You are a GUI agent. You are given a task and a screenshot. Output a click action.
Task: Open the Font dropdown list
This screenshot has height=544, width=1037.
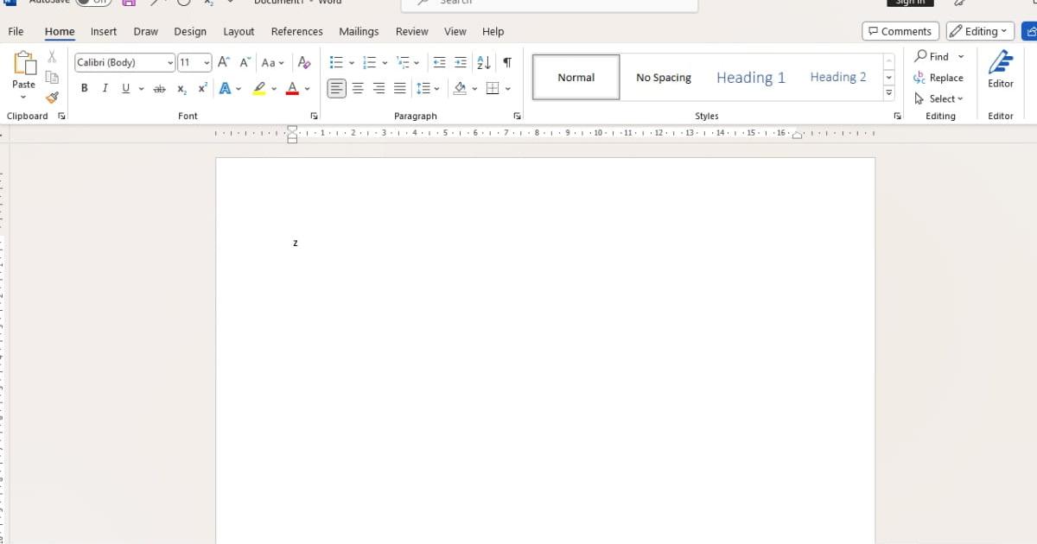pyautogui.click(x=169, y=61)
